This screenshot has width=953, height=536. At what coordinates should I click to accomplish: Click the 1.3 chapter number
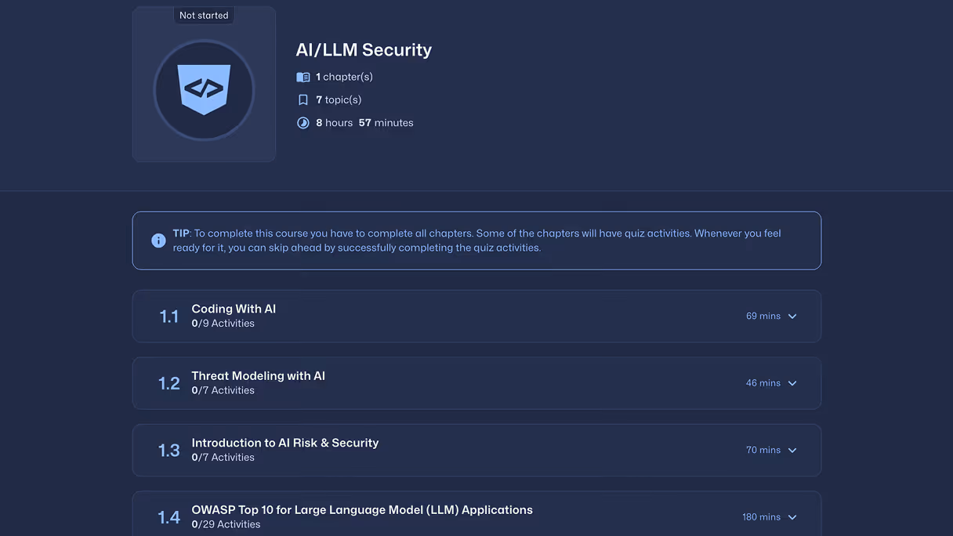tap(169, 450)
